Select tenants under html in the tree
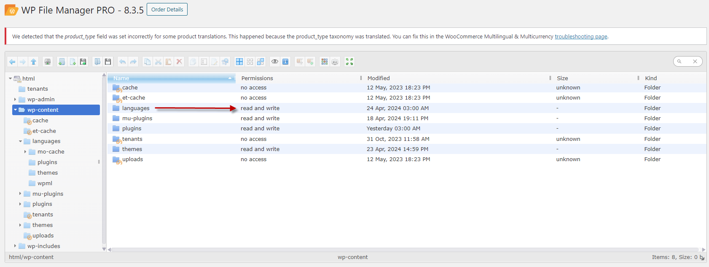The width and height of the screenshot is (709, 267). click(38, 89)
